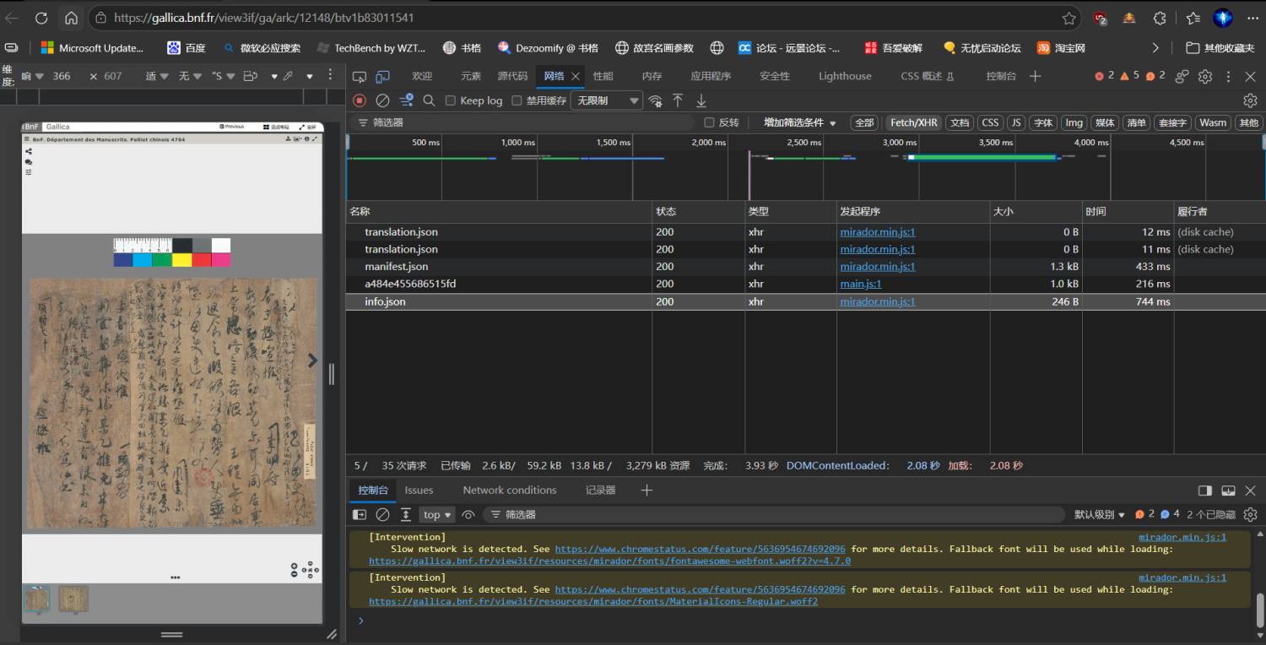1266x645 pixels.
Task: Switch to the Lighthouse tab
Action: [845, 76]
